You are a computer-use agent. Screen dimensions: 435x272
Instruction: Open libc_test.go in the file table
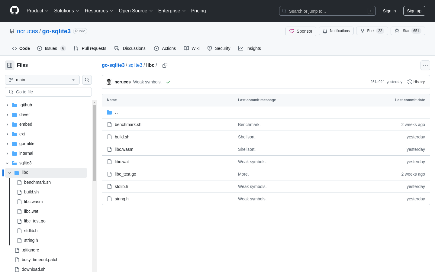pos(125,174)
